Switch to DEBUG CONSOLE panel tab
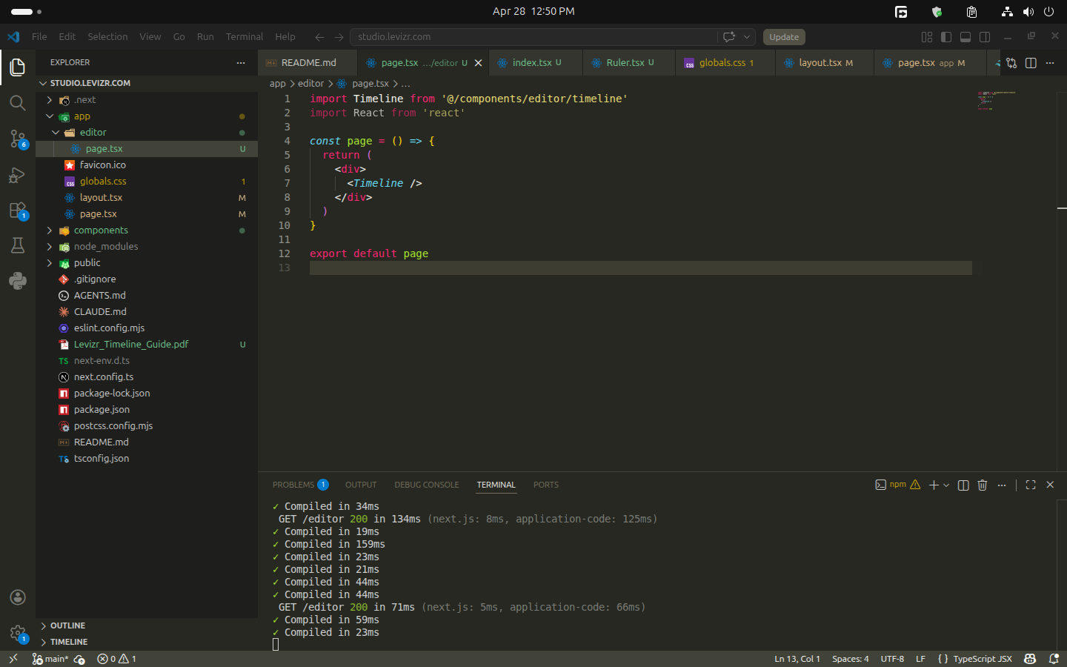1067x667 pixels. (427, 485)
